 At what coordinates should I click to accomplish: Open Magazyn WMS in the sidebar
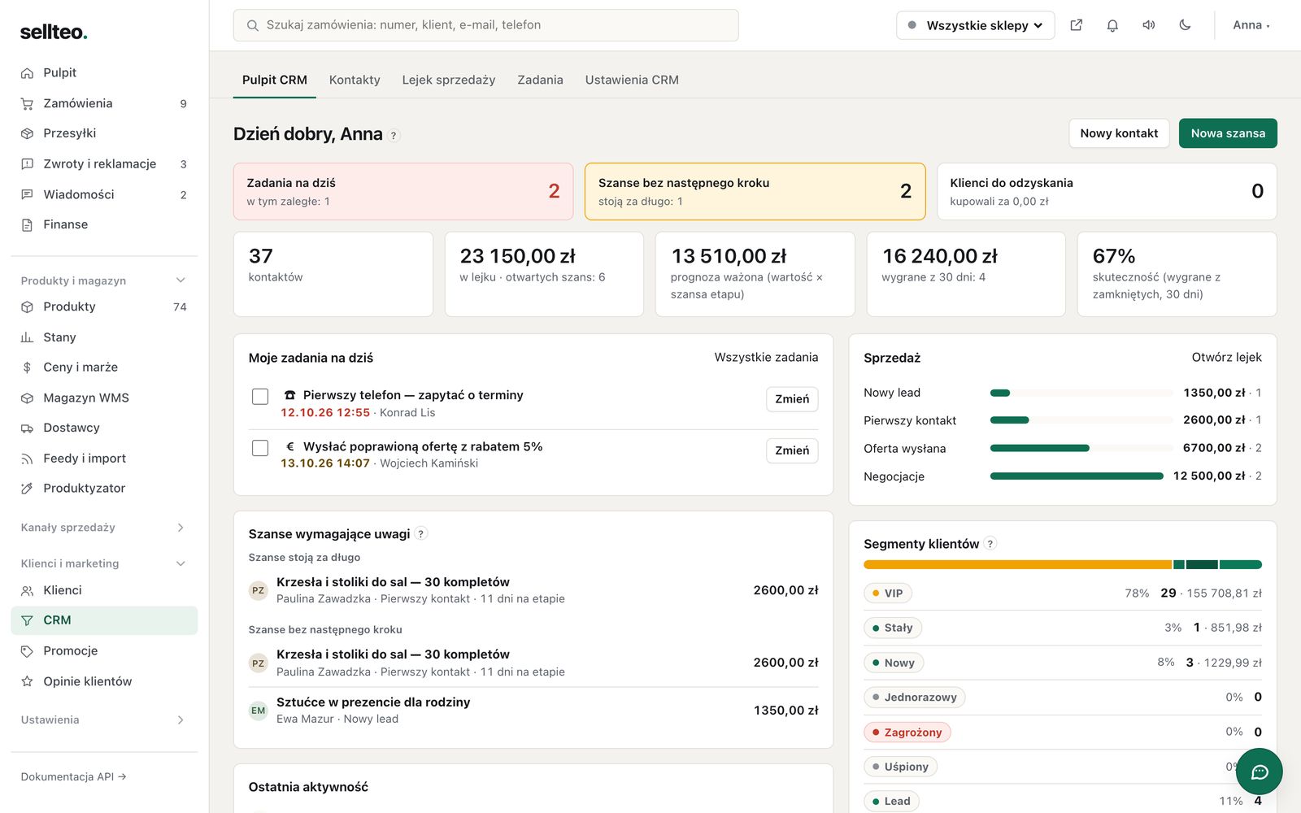[104, 398]
